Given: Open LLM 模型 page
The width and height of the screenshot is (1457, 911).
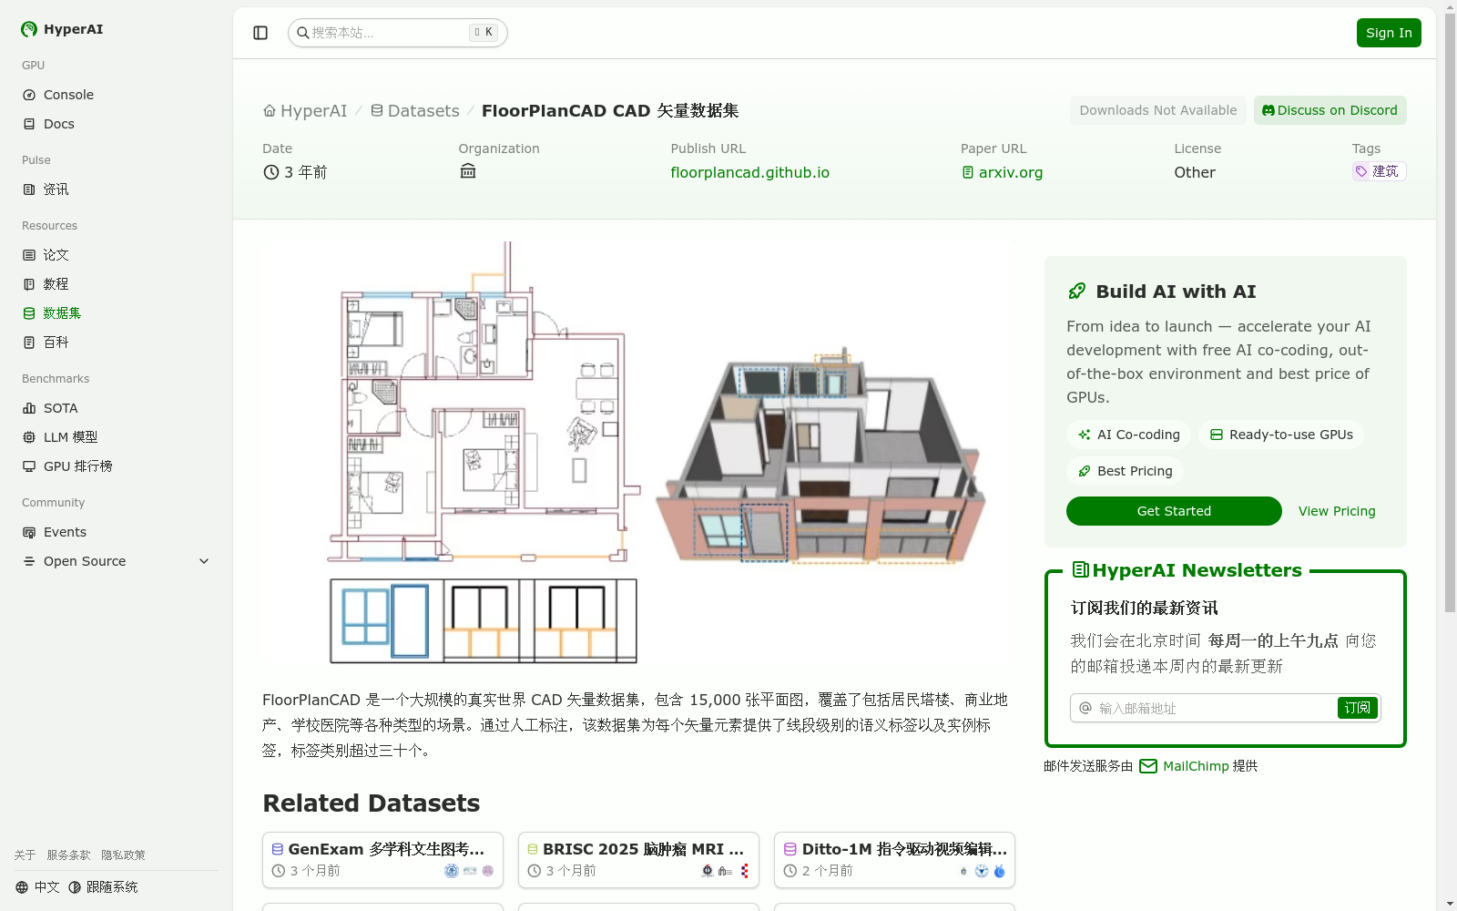Looking at the screenshot, I should click(x=117, y=437).
